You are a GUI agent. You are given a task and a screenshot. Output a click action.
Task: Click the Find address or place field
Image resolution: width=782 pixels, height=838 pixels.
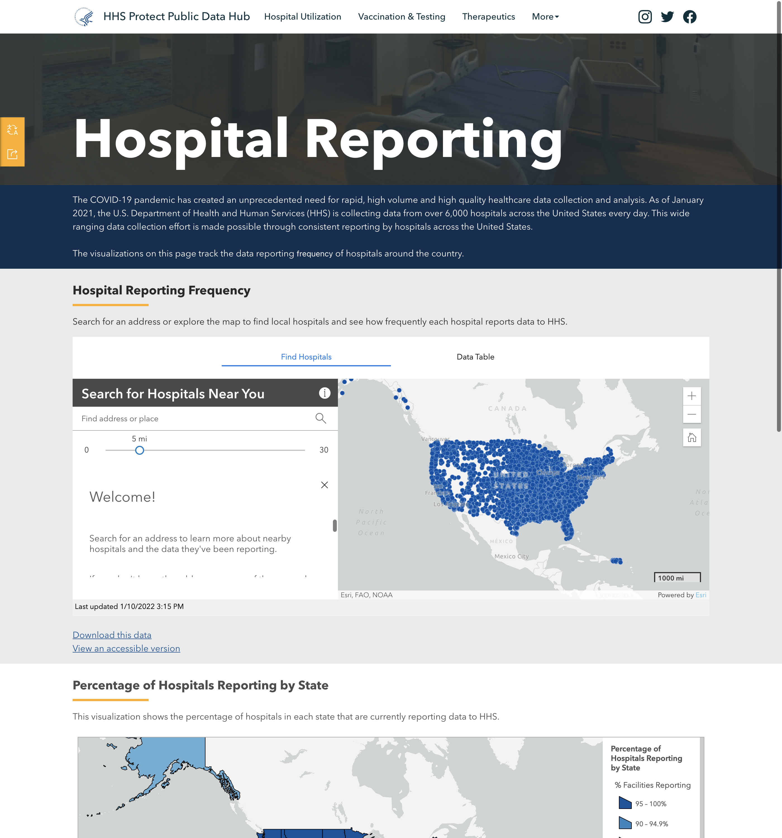coord(194,418)
